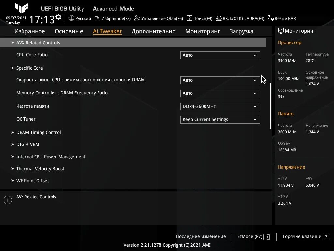Click the Избранное(F3) list icon
The image size is (334, 251).
pyautogui.click(x=97, y=18)
